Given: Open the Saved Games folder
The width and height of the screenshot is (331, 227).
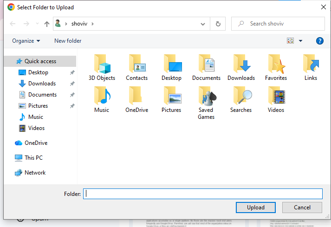Looking at the screenshot, I should tap(206, 103).
